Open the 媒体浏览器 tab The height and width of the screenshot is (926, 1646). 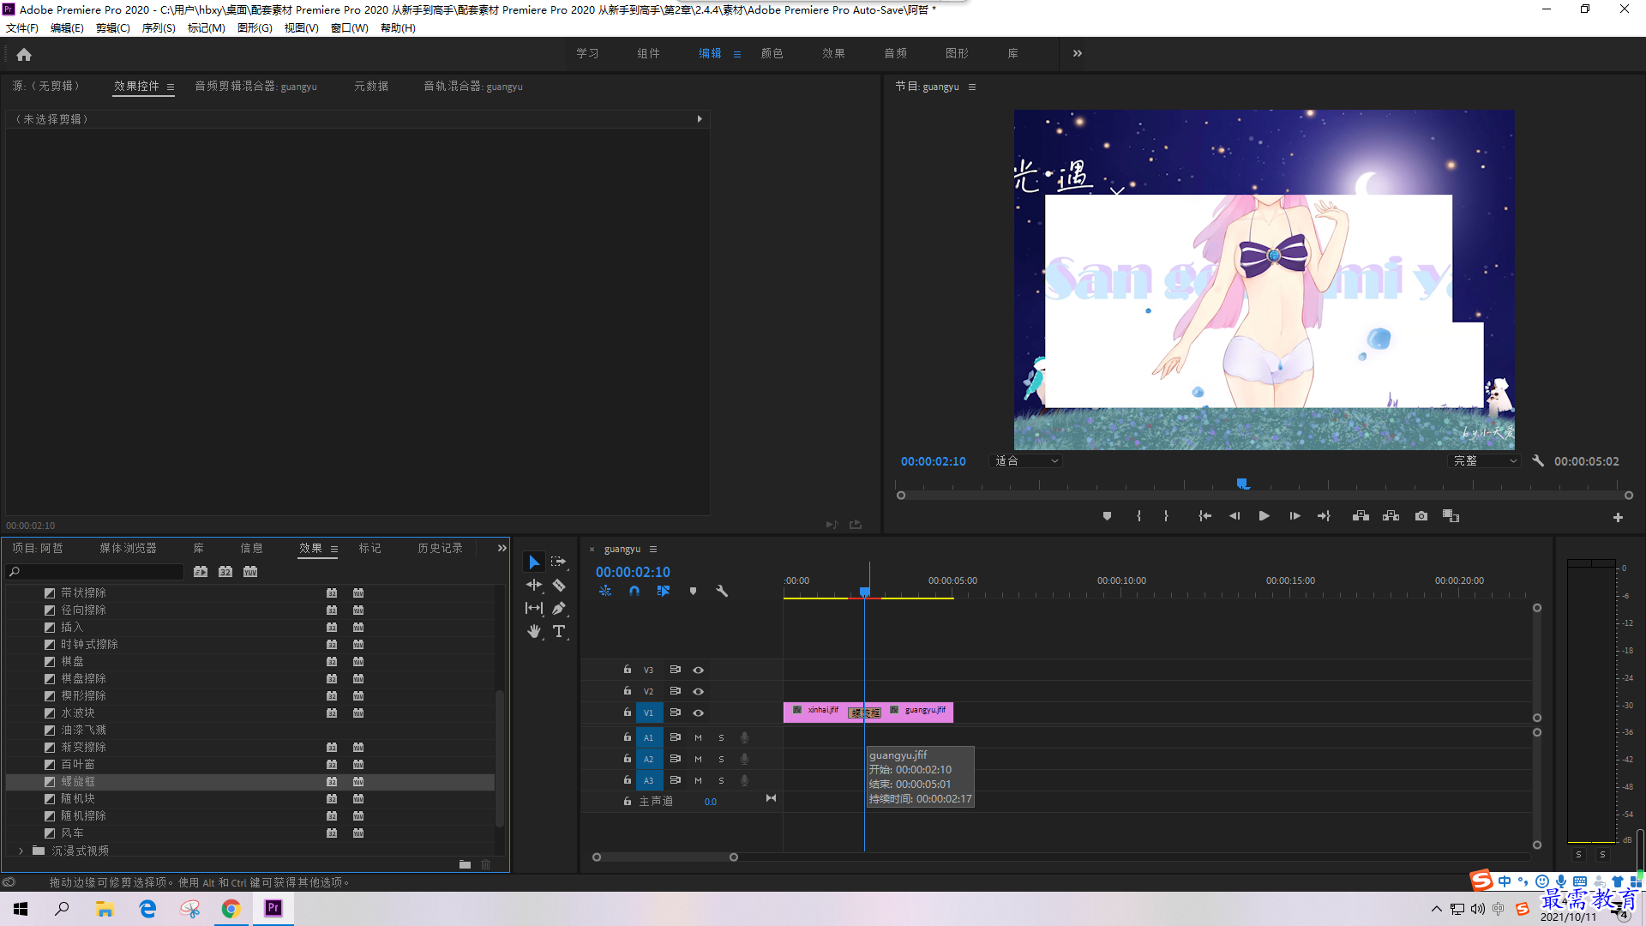(128, 549)
